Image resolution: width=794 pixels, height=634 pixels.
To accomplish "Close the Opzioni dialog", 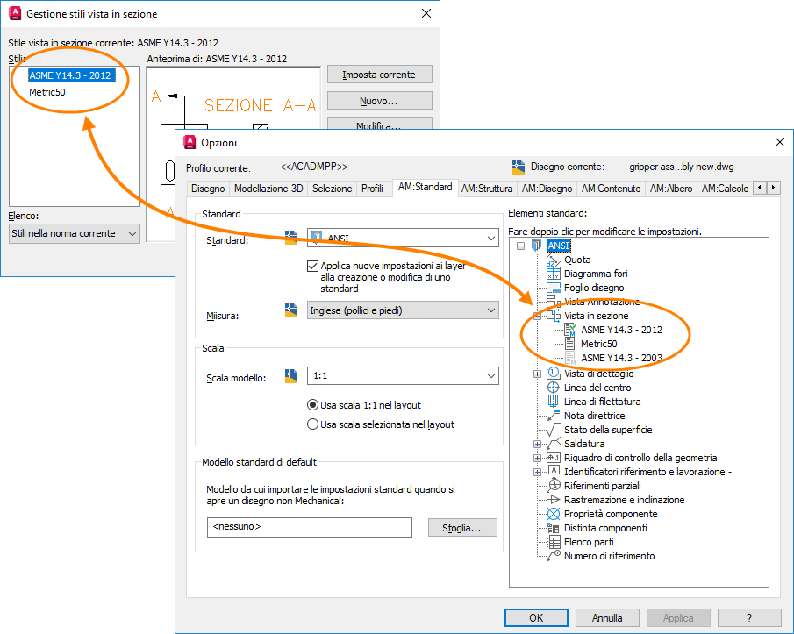I will coord(780,142).
